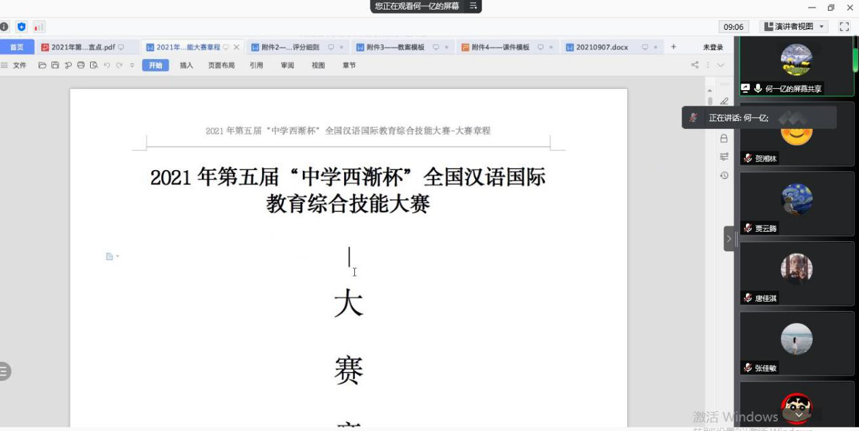
Task: Click the 未登录 sign-in button
Action: (x=713, y=47)
